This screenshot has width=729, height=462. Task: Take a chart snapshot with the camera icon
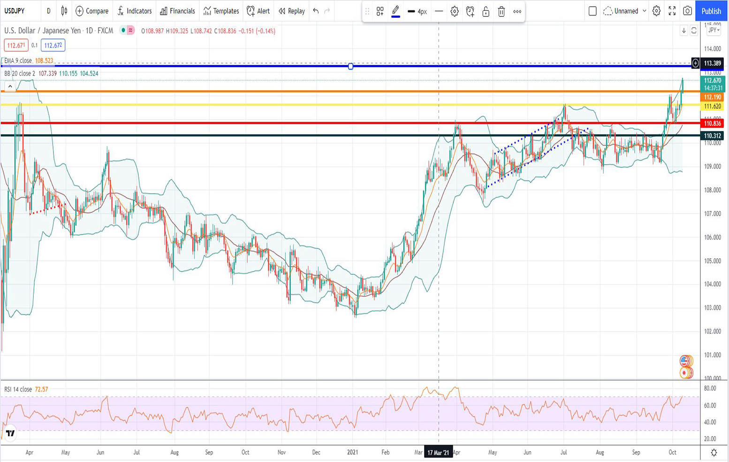coord(687,11)
